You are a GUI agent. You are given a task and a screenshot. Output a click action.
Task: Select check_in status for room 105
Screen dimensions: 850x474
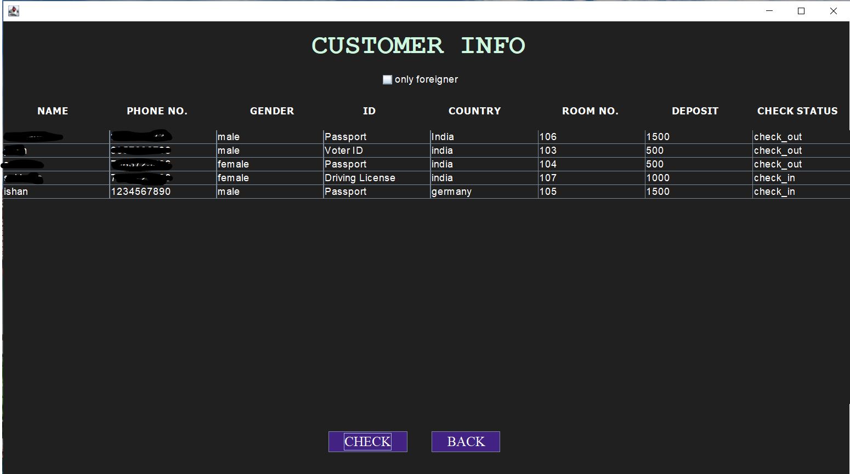click(801, 192)
